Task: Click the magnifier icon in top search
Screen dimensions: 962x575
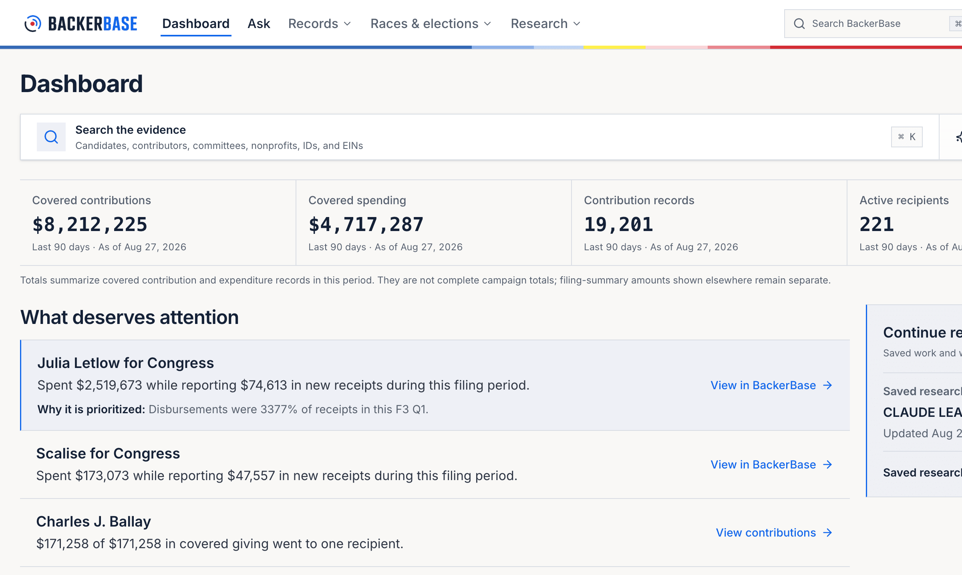Action: [799, 24]
